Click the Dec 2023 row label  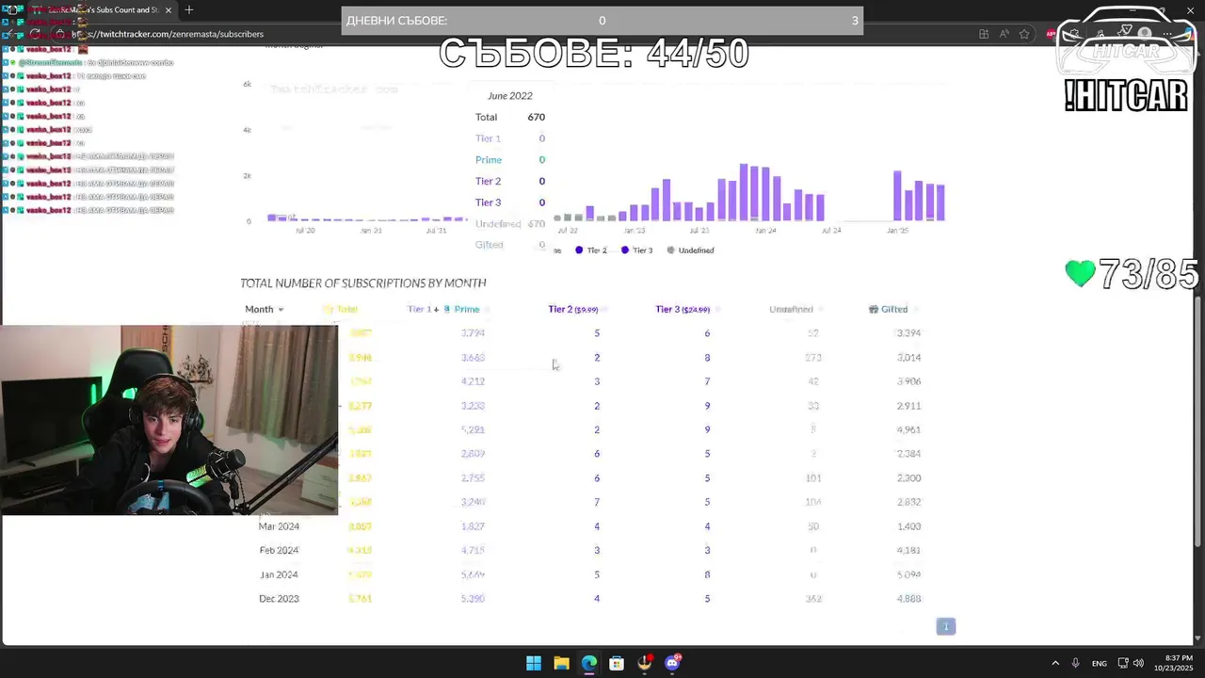pos(279,599)
